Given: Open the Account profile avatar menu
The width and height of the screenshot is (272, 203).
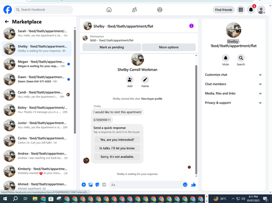Looking at the screenshot, I should click(261, 10).
